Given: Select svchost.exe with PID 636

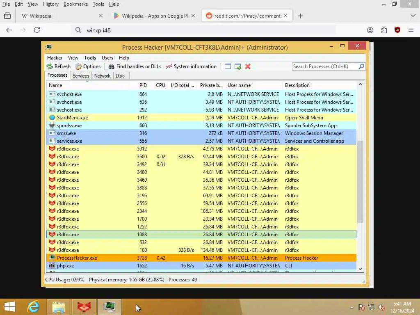Looking at the screenshot, I should click(201, 102).
